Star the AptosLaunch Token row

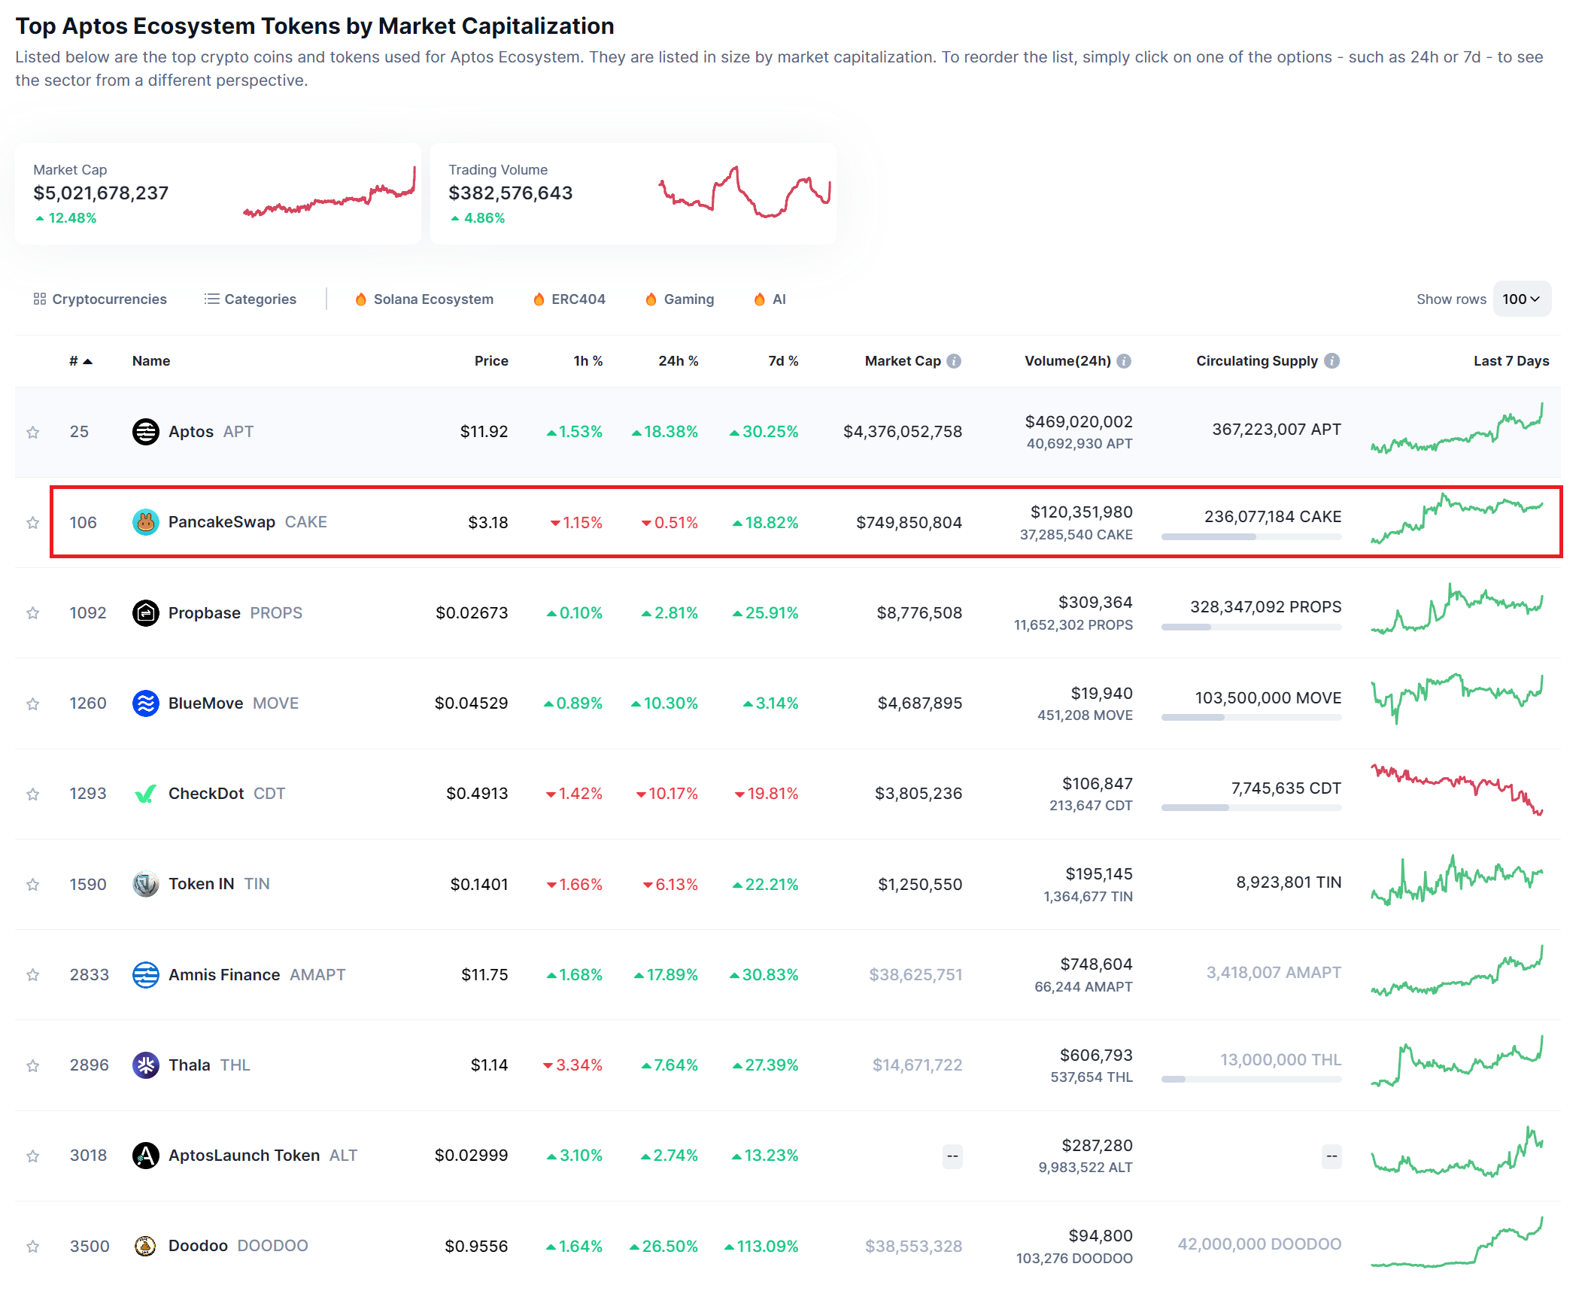coord(32,1156)
